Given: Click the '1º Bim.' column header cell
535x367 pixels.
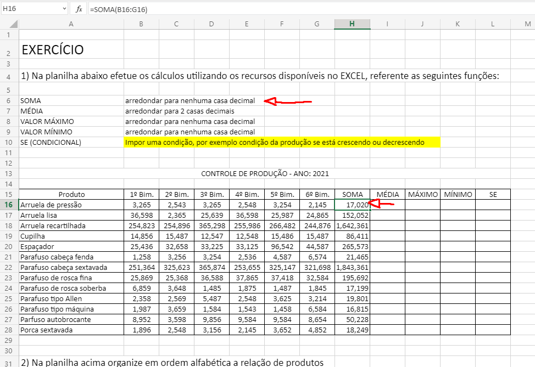Looking at the screenshot, I should click(142, 195).
